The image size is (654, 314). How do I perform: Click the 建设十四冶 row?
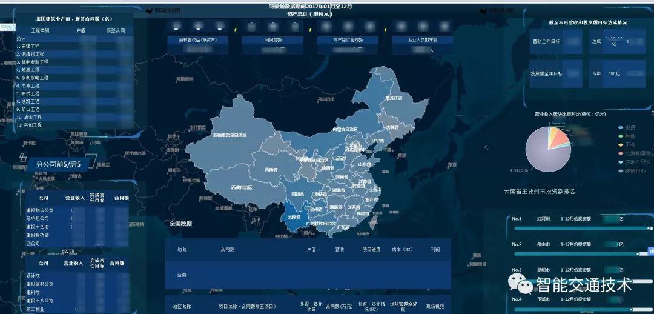point(77,227)
